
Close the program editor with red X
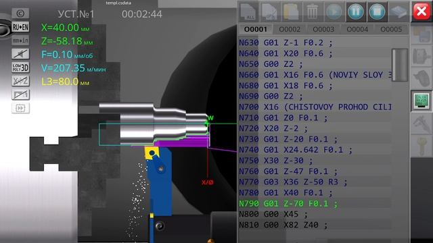[x=421, y=11]
